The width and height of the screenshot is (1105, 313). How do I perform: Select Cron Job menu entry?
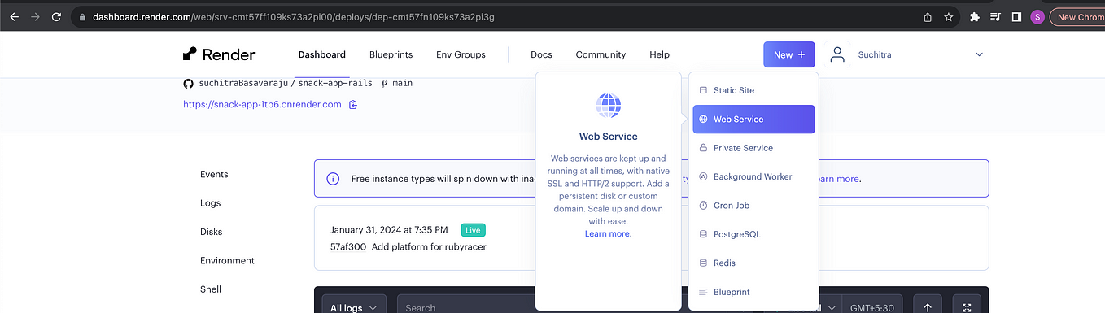tap(753, 205)
